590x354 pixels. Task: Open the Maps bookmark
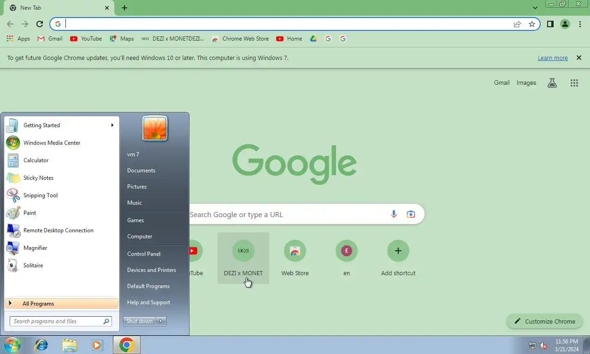tap(122, 39)
